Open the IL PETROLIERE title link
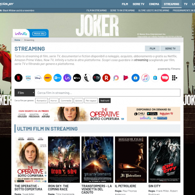The image size is (195, 195). 125,186
